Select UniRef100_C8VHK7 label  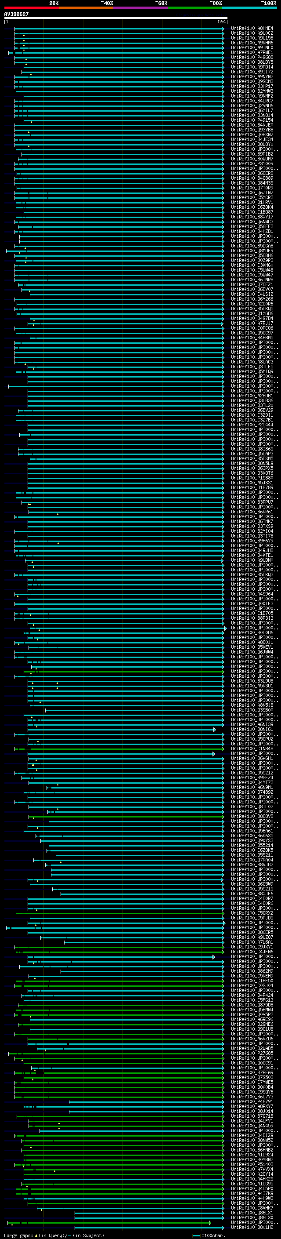pyautogui.click(x=252, y=1208)
